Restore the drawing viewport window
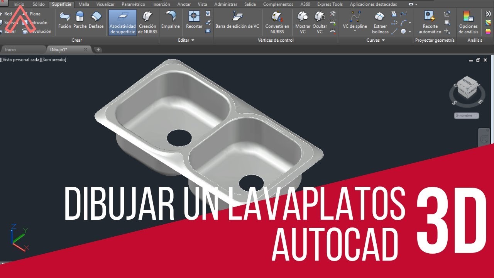This screenshot has width=494, height=278. 478,60
